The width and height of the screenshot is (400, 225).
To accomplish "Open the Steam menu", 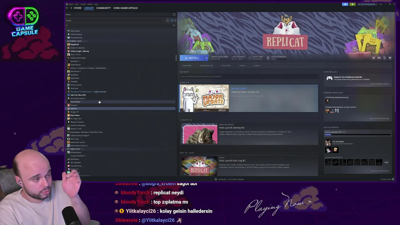I will pyautogui.click(x=71, y=4).
